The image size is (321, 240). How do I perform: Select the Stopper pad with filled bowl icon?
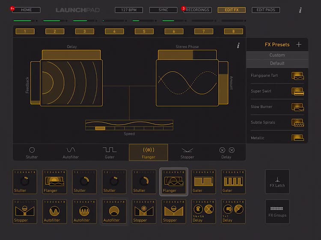click(174, 212)
